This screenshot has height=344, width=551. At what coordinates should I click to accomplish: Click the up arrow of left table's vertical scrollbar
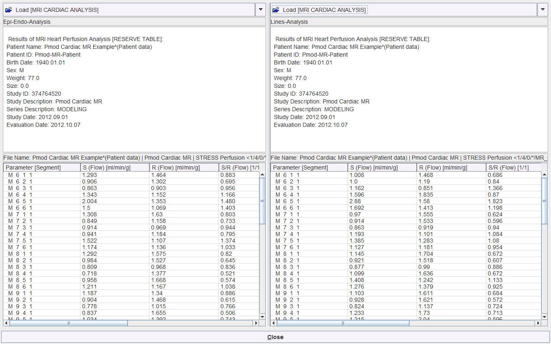click(x=262, y=175)
